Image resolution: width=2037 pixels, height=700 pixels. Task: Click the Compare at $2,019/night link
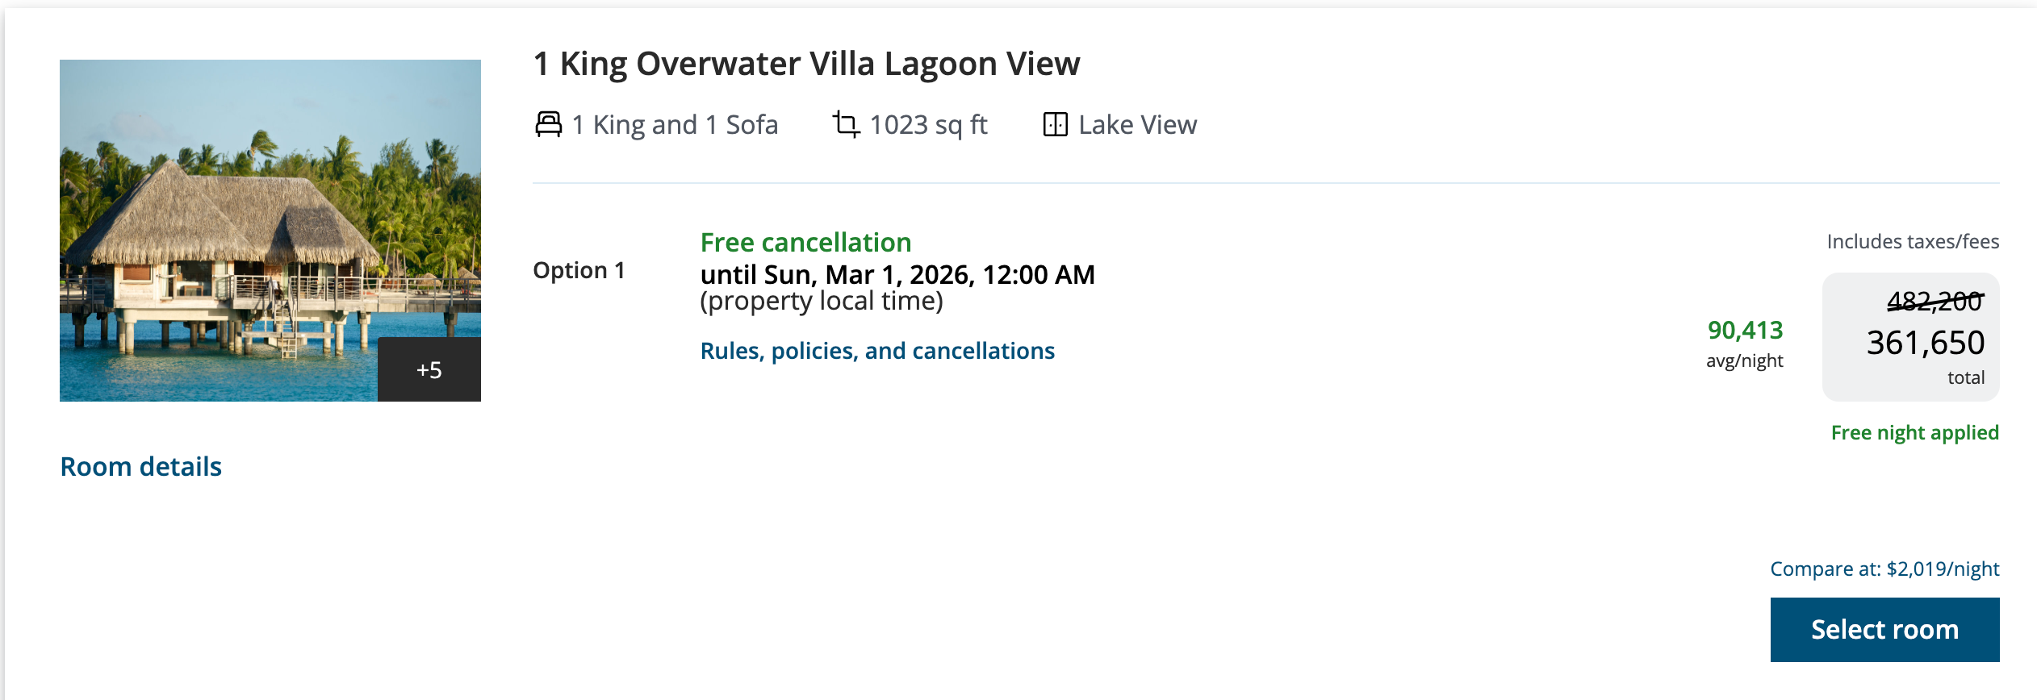[x=1884, y=569]
